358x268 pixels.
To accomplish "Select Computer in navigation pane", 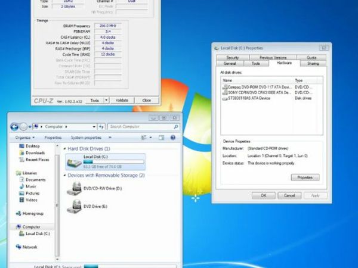I will click(x=28, y=227).
